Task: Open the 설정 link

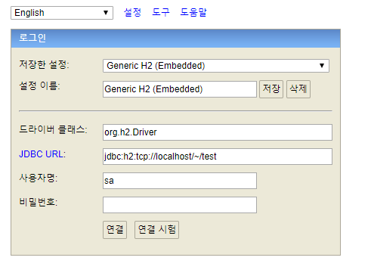Action: pos(132,12)
